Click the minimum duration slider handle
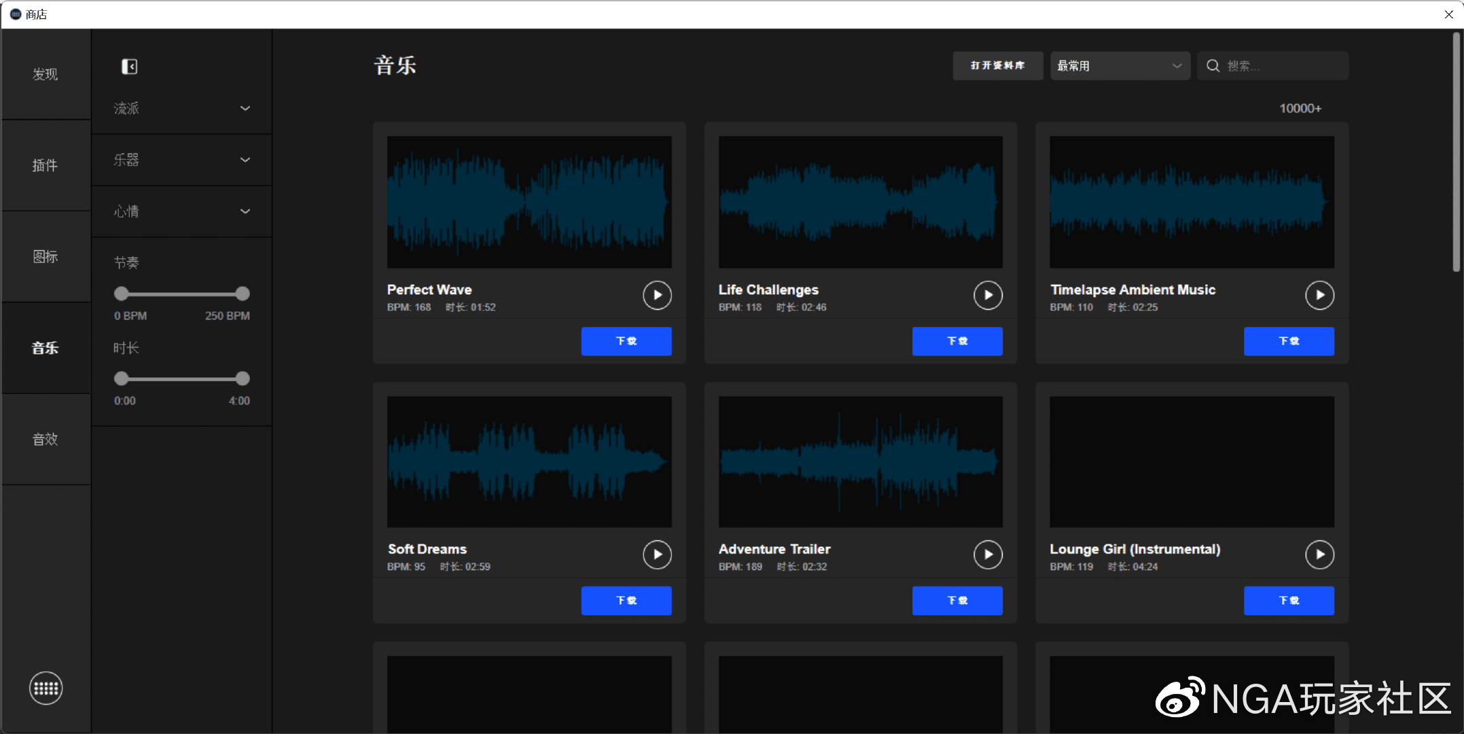 [x=121, y=379]
